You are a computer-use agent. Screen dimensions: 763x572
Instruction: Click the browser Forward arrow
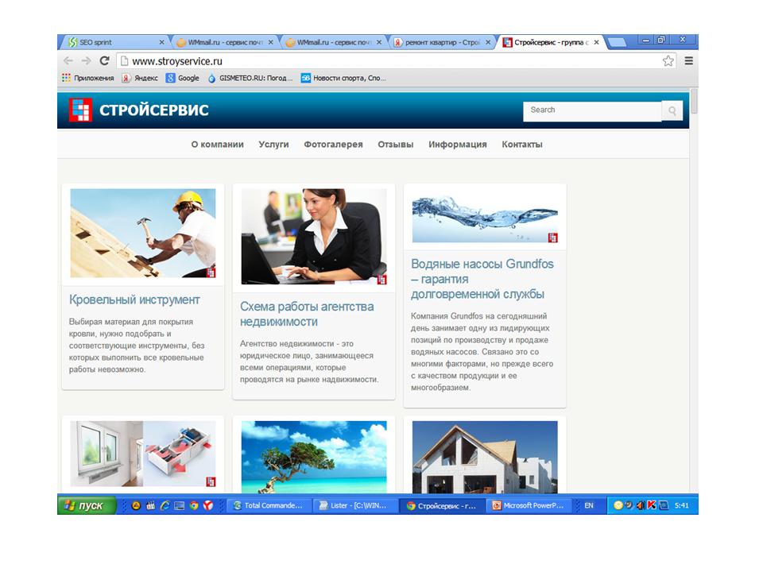[x=86, y=61]
